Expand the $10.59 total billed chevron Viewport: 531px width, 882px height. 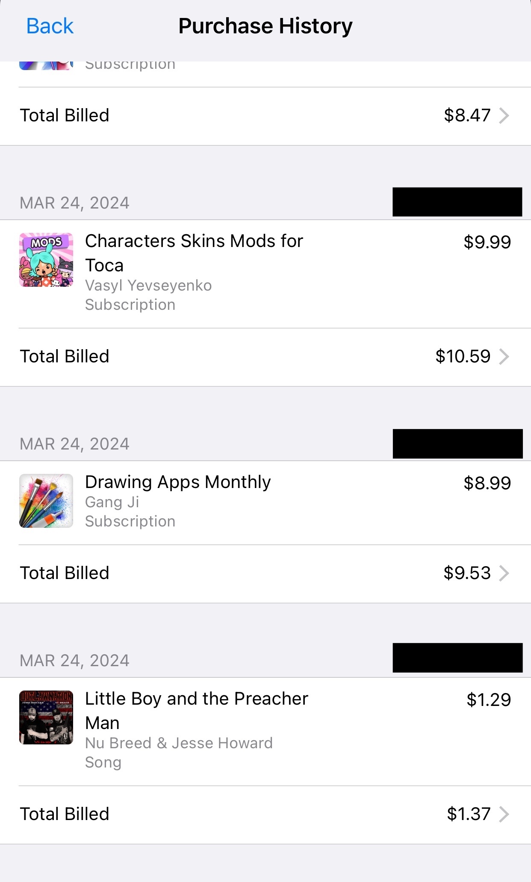[504, 356]
